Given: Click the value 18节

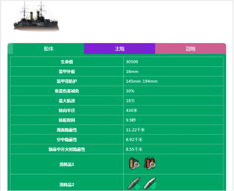Looking at the screenshot, I should click(130, 101).
